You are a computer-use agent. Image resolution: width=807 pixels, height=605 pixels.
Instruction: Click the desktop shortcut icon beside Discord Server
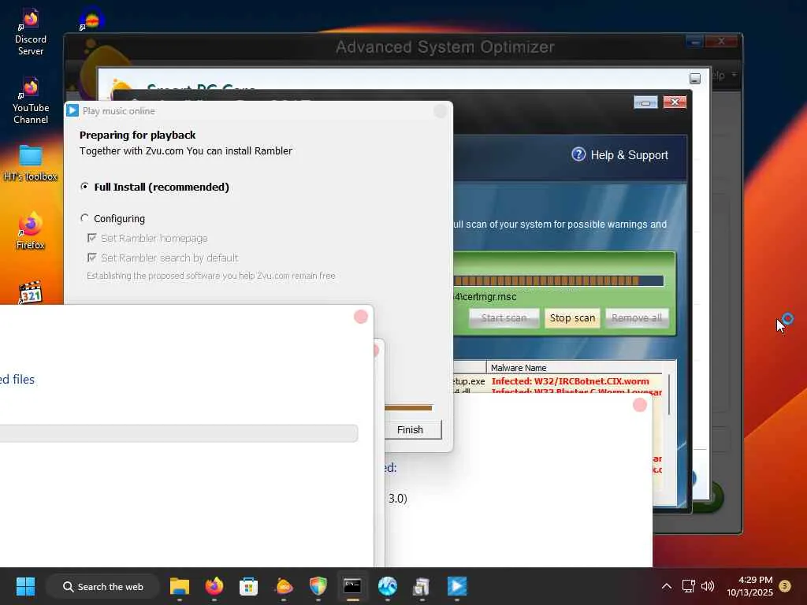coord(91,20)
